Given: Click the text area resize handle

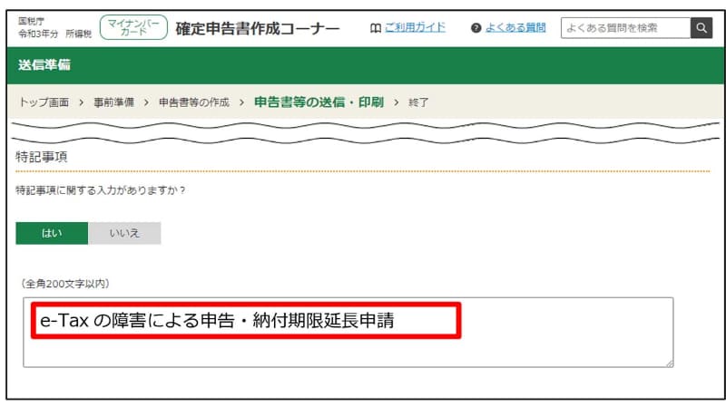Looking at the screenshot, I should point(670,363).
